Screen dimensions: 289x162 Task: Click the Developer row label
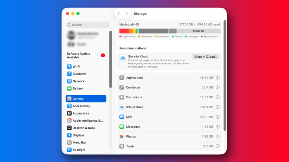pyautogui.click(x=133, y=87)
